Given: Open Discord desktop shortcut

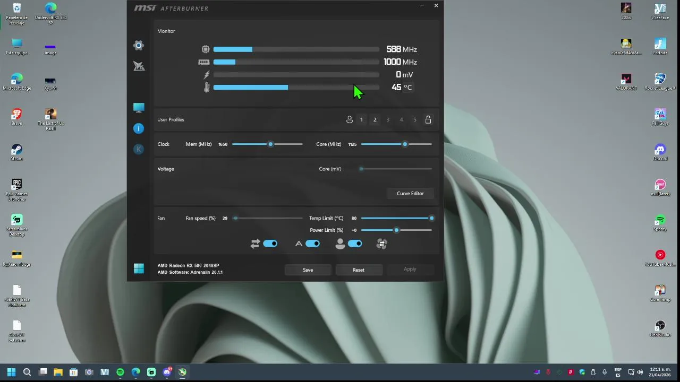Looking at the screenshot, I should click(x=660, y=152).
